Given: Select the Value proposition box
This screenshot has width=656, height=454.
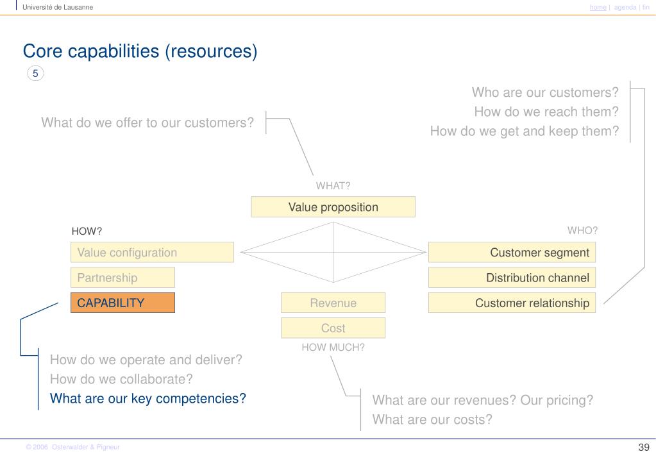Looking at the screenshot, I should 333,207.
